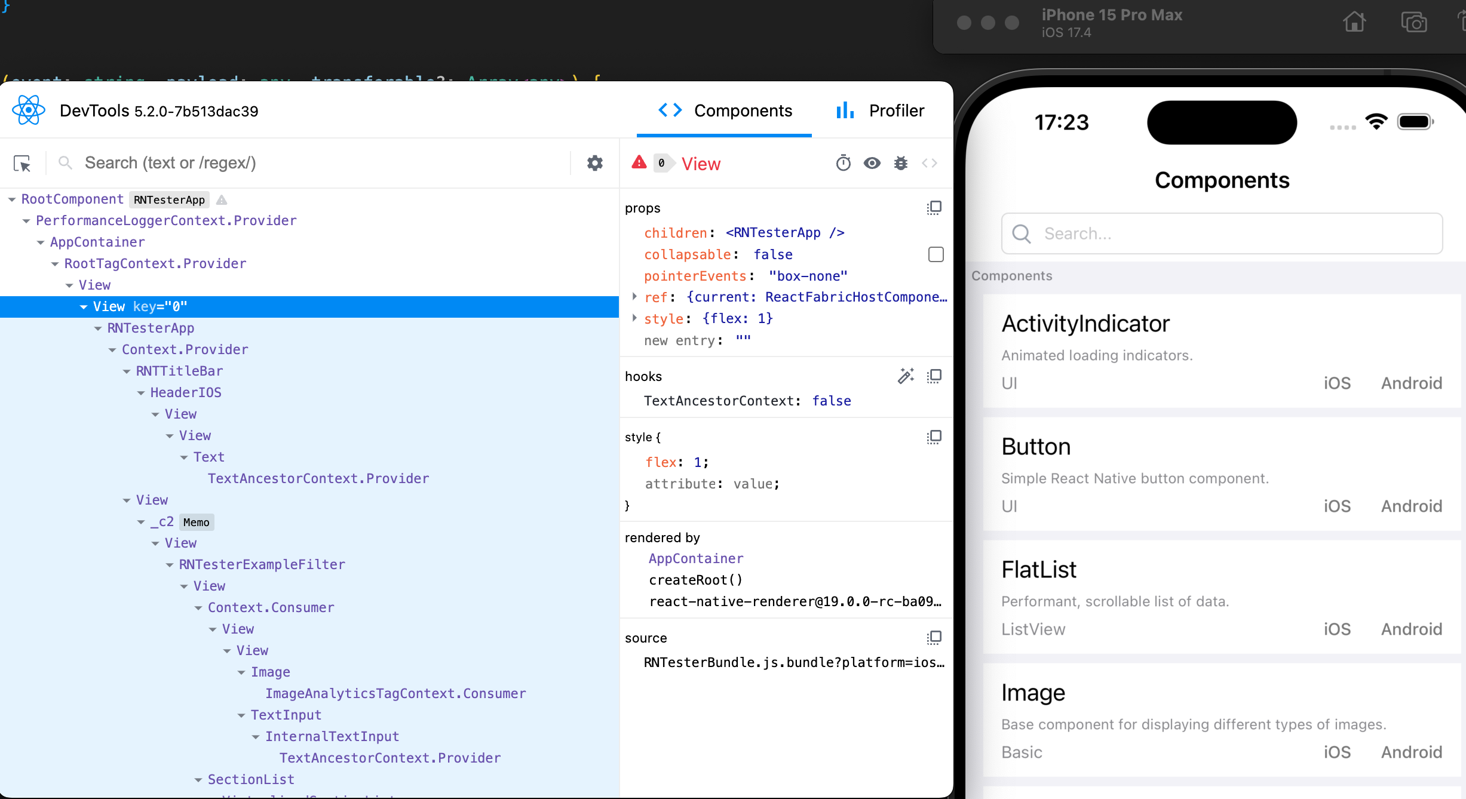
Task: Select the RNTTitleBar tree row
Action: [x=309, y=371]
